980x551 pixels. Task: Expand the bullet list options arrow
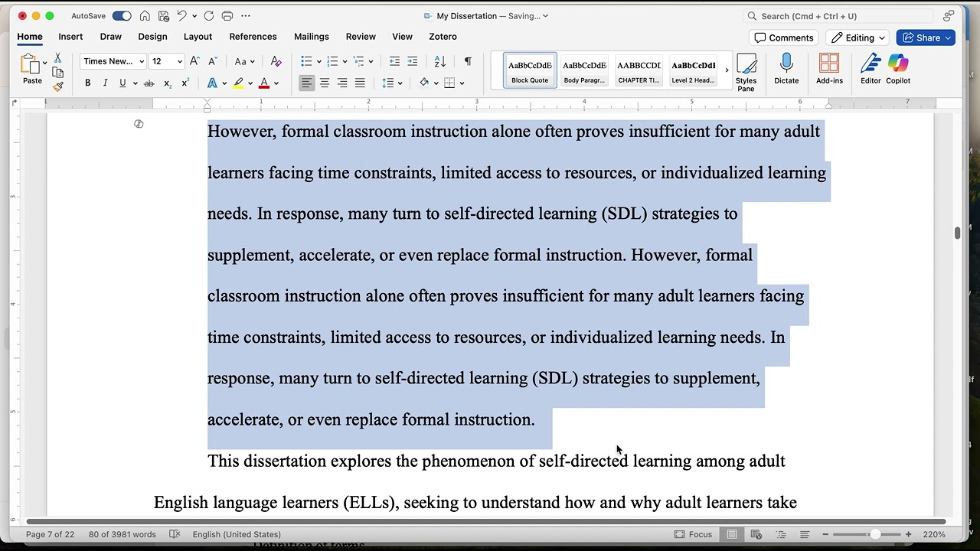(319, 62)
